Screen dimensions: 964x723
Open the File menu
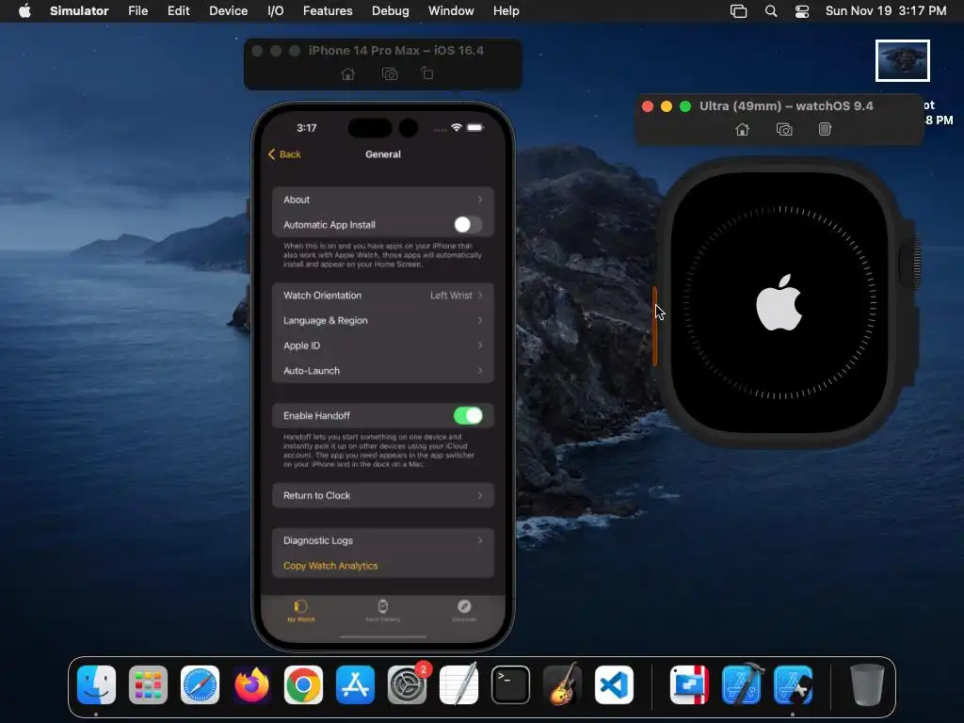137,11
